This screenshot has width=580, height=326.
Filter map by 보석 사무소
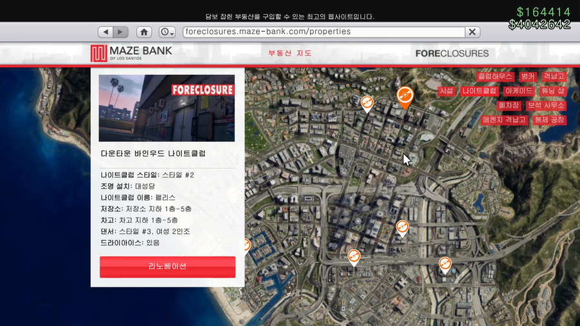(x=546, y=106)
